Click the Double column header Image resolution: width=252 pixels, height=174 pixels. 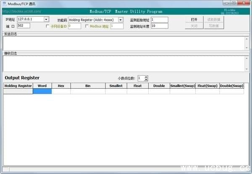(159, 86)
